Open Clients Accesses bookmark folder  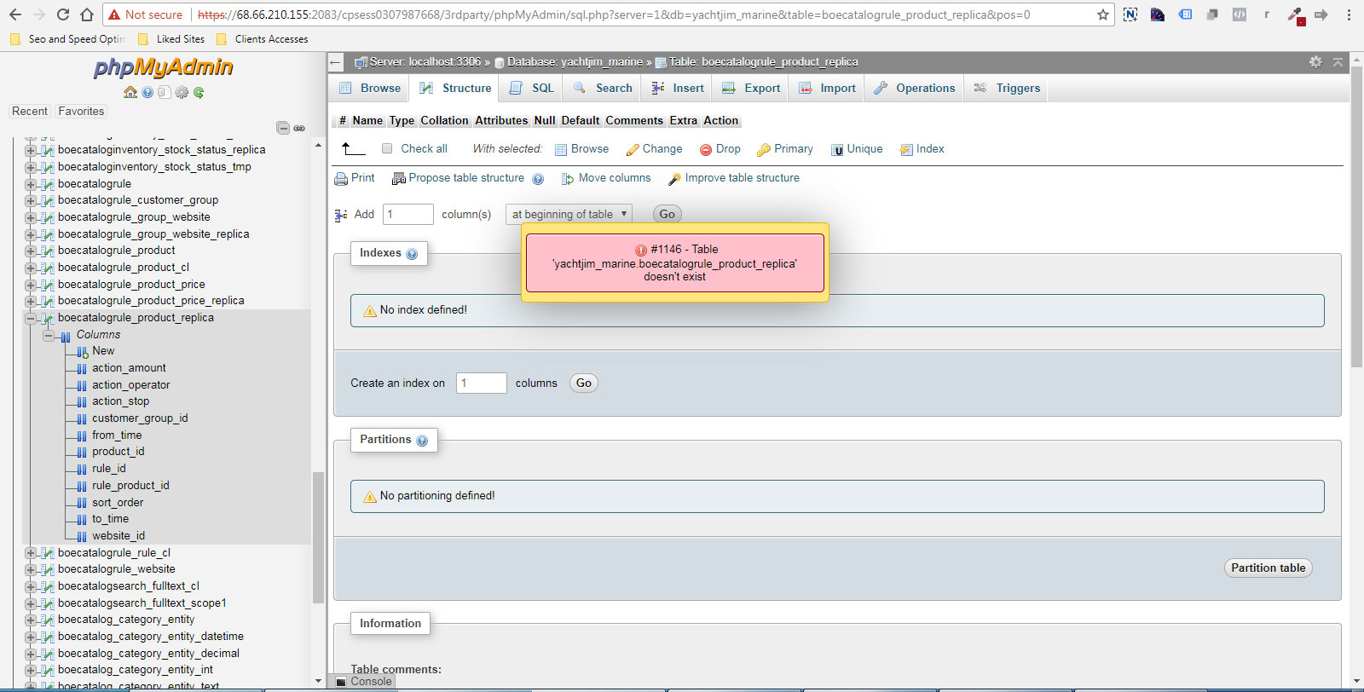(x=263, y=39)
